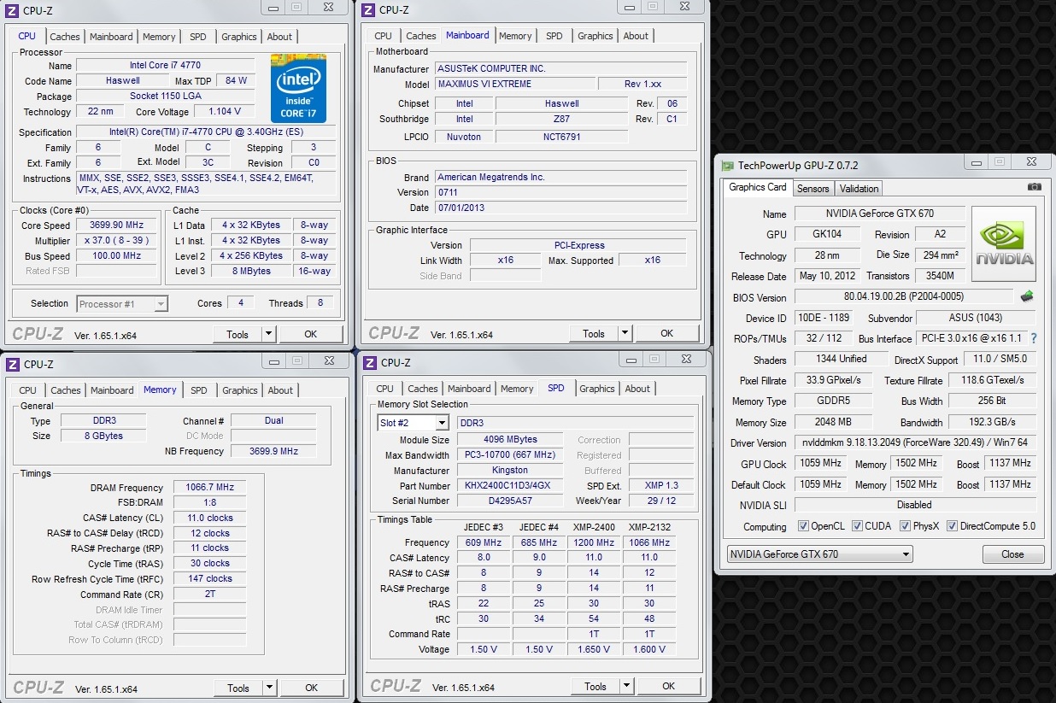Open the NVIDIA GeForce GTX 670 dropdown
Image resolution: width=1056 pixels, height=703 pixels.
point(819,554)
